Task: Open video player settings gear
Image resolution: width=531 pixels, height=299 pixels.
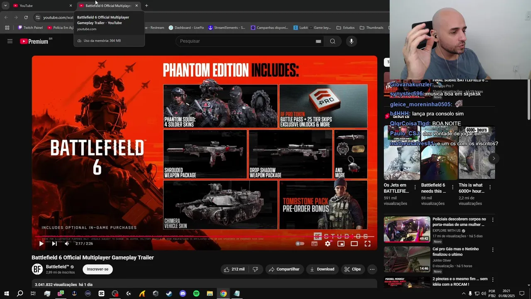Action: coord(328,244)
